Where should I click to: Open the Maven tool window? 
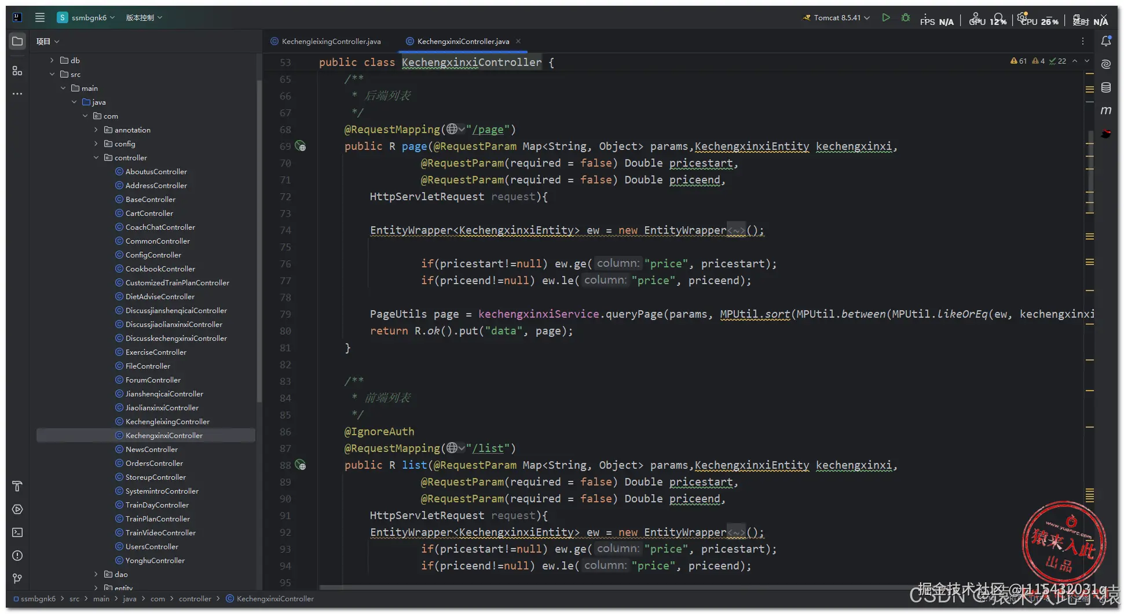(x=1106, y=111)
